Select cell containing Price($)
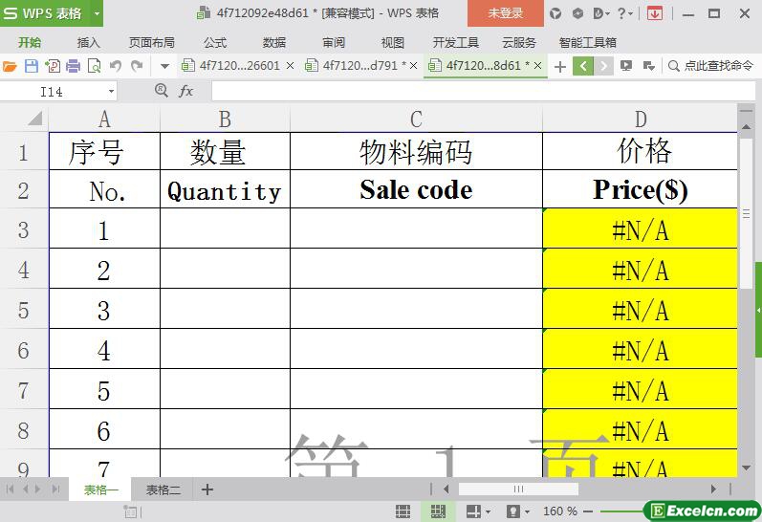The width and height of the screenshot is (762, 522). 640,189
